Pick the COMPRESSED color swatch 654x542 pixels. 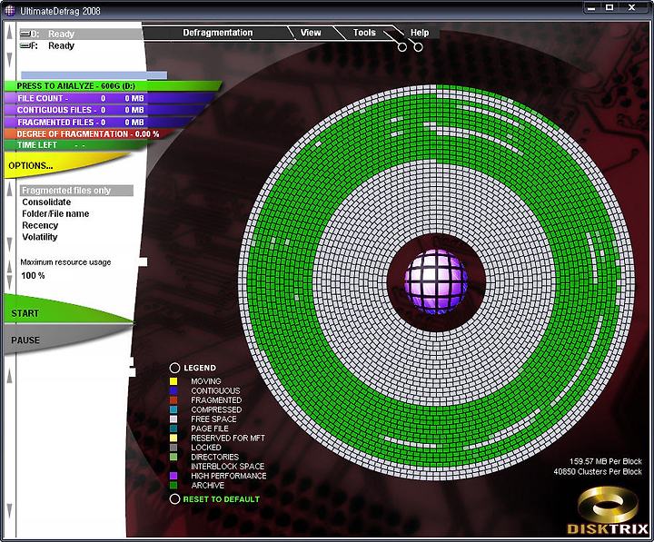tap(173, 409)
